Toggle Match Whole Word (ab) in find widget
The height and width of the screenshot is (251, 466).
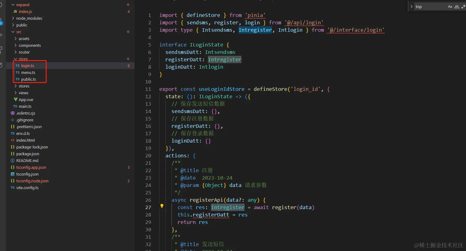point(457,6)
